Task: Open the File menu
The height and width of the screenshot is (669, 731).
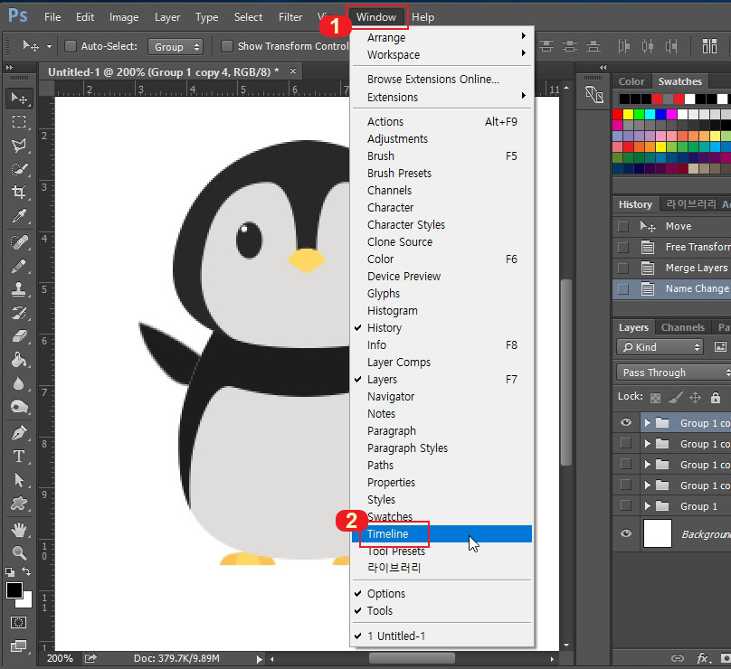Action: click(x=52, y=17)
